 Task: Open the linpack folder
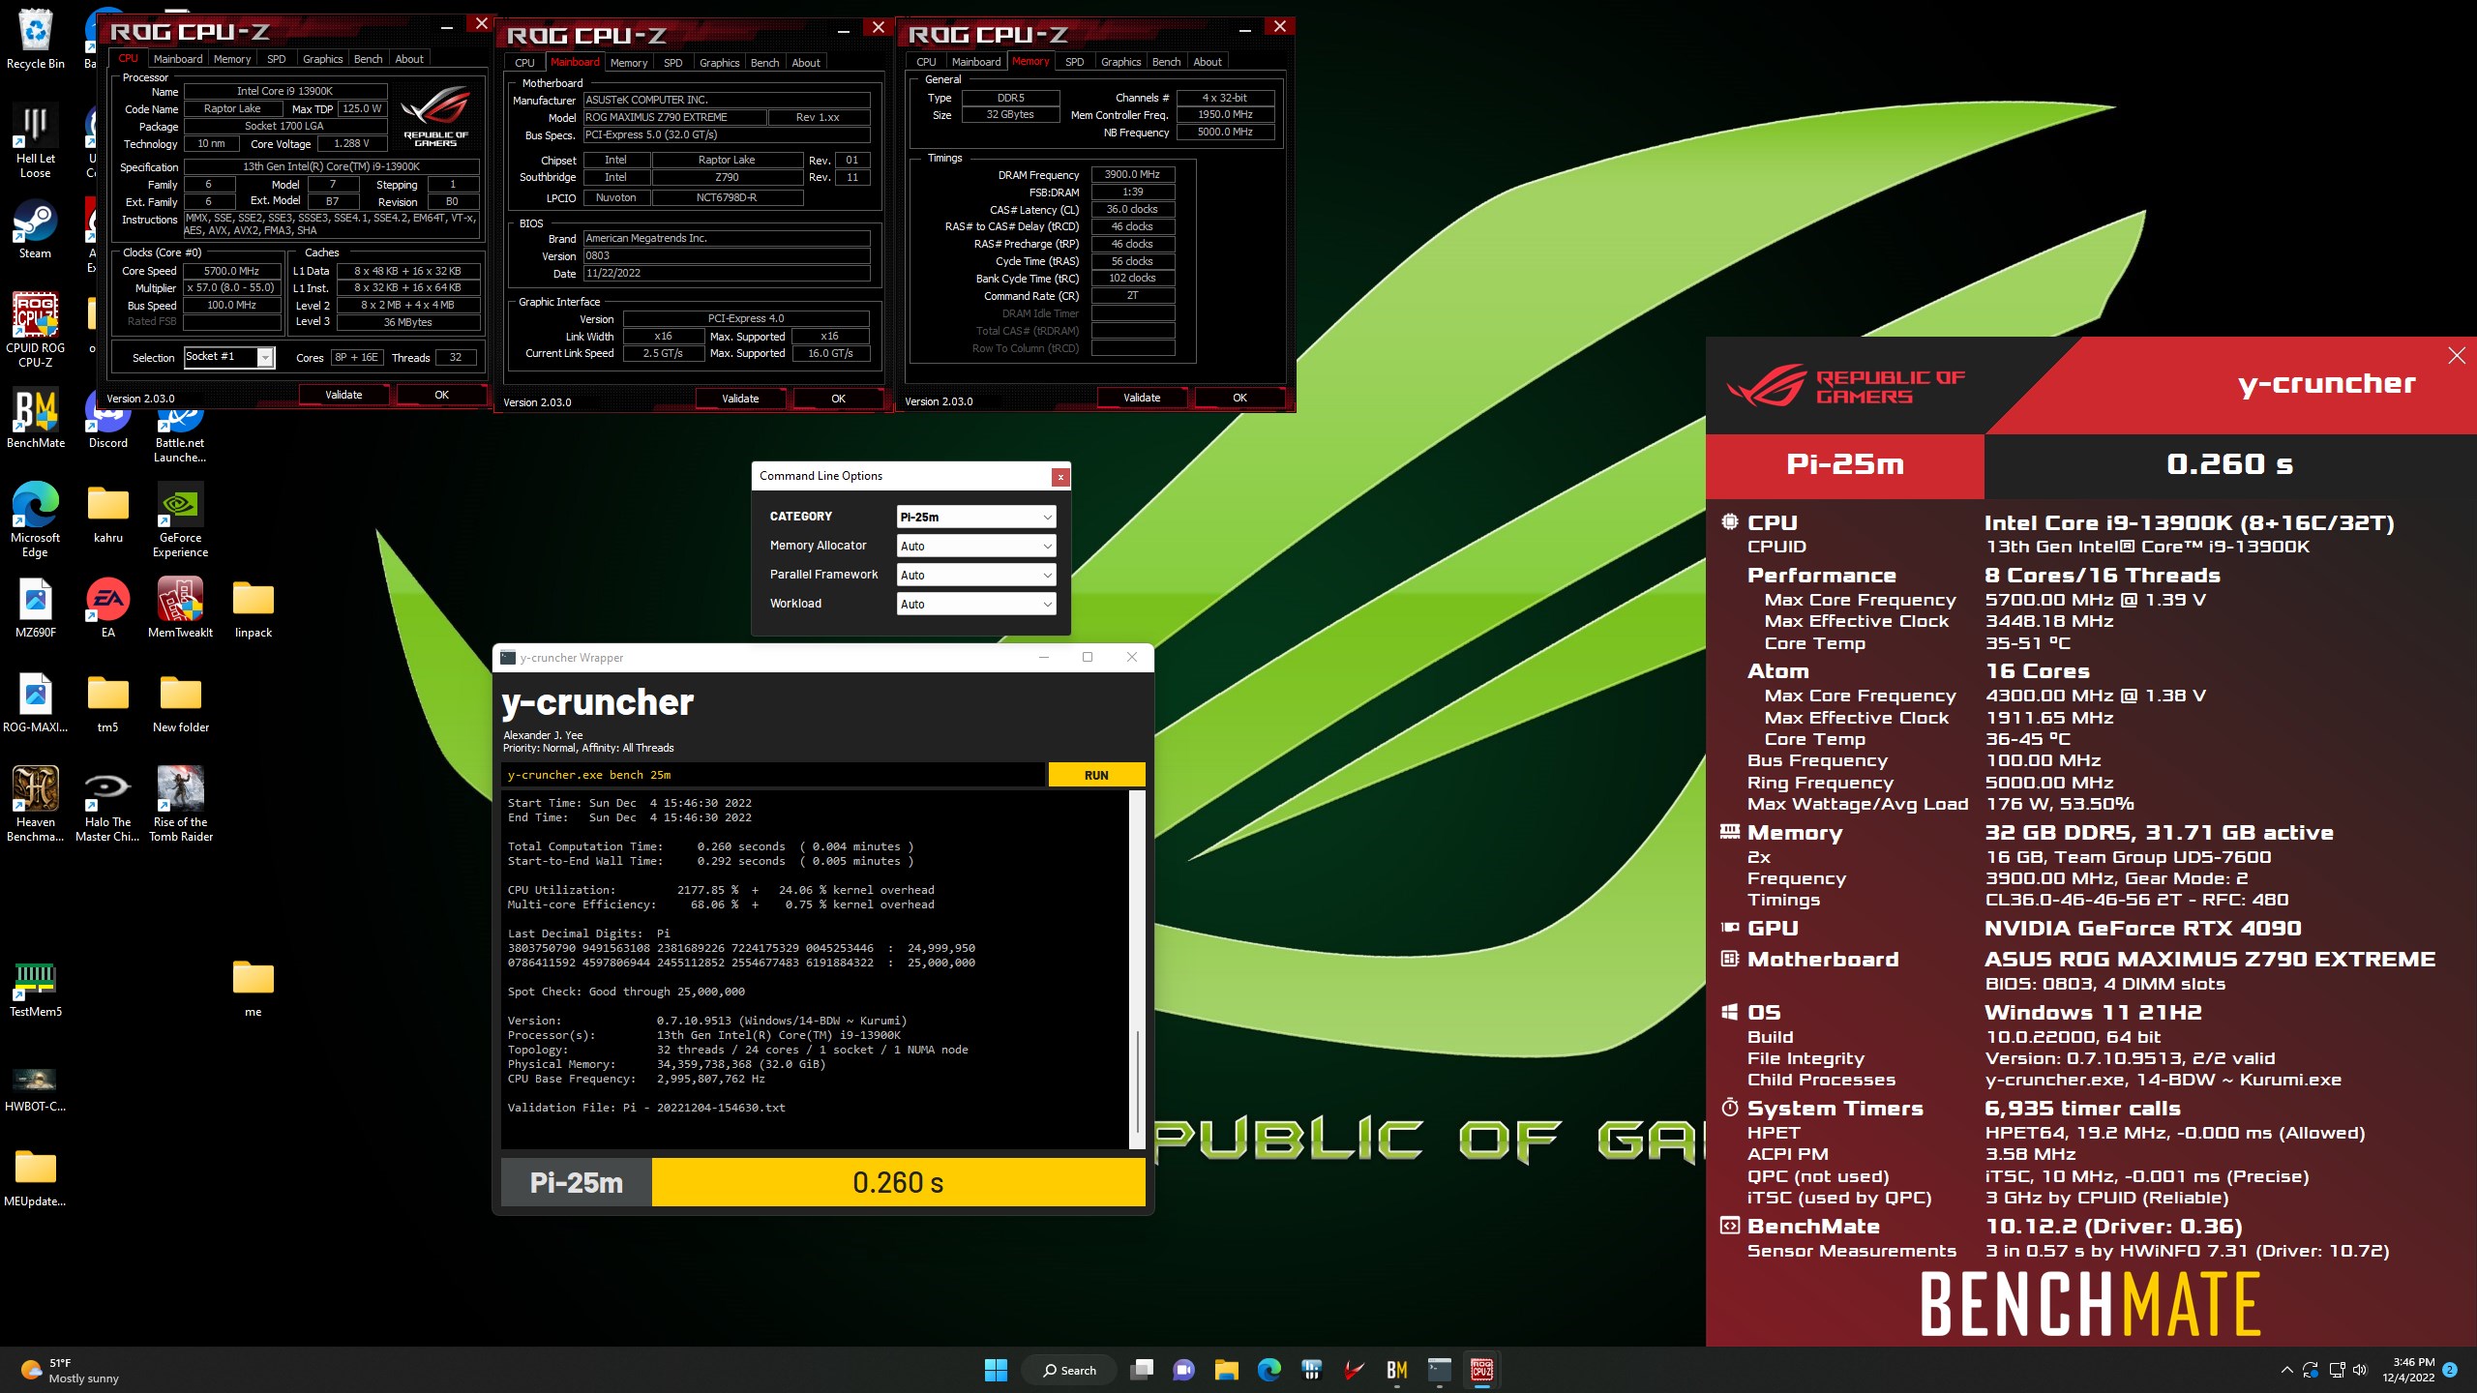click(254, 608)
